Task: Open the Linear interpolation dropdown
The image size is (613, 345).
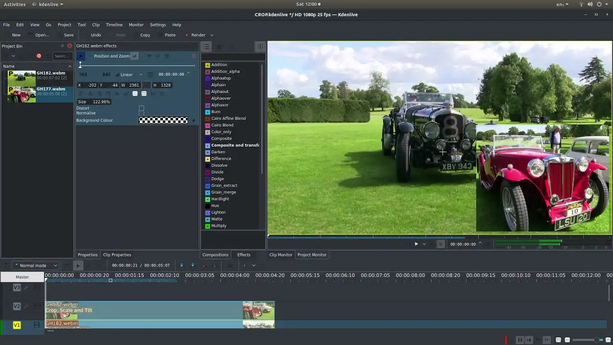Action: 129,74
